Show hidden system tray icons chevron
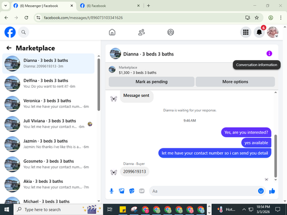This screenshot has width=287, height=215. [x=244, y=209]
